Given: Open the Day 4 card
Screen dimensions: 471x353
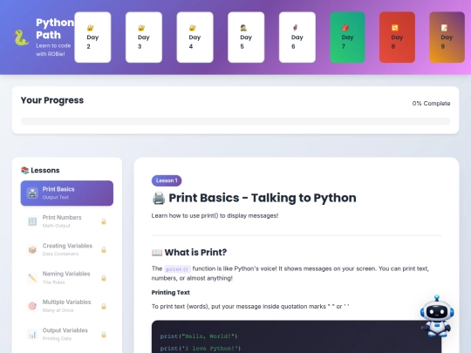Looking at the screenshot, I should [x=195, y=37].
